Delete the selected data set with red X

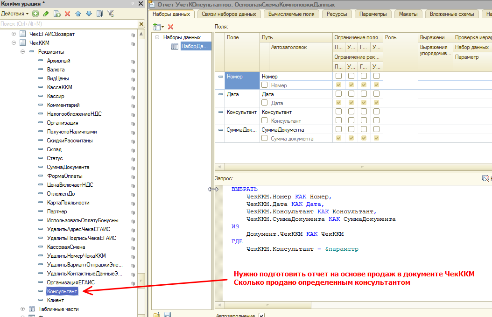[x=170, y=27]
